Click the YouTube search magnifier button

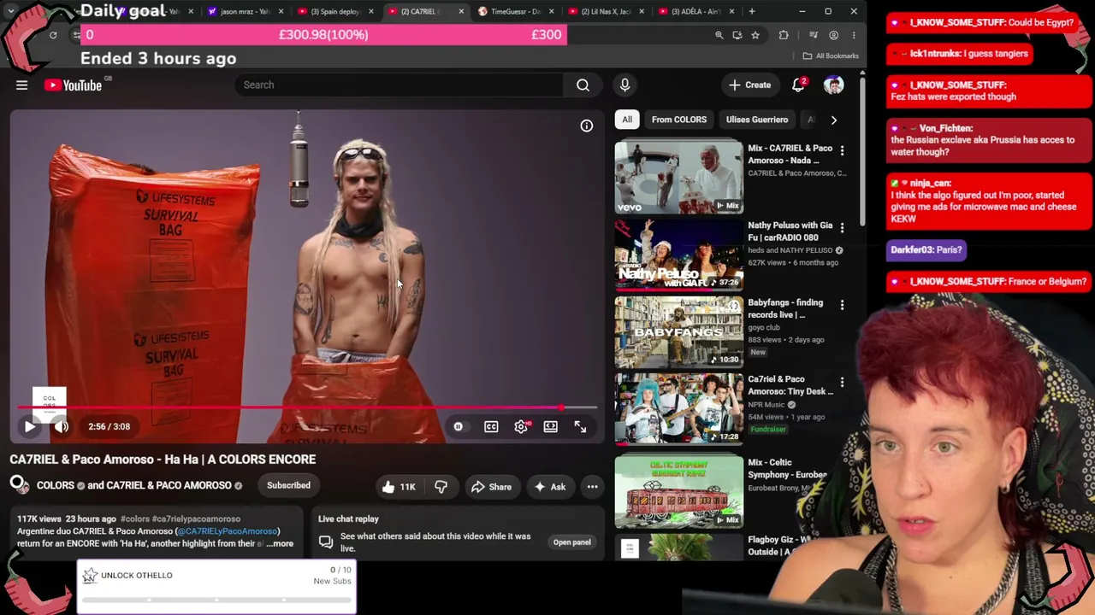583,85
